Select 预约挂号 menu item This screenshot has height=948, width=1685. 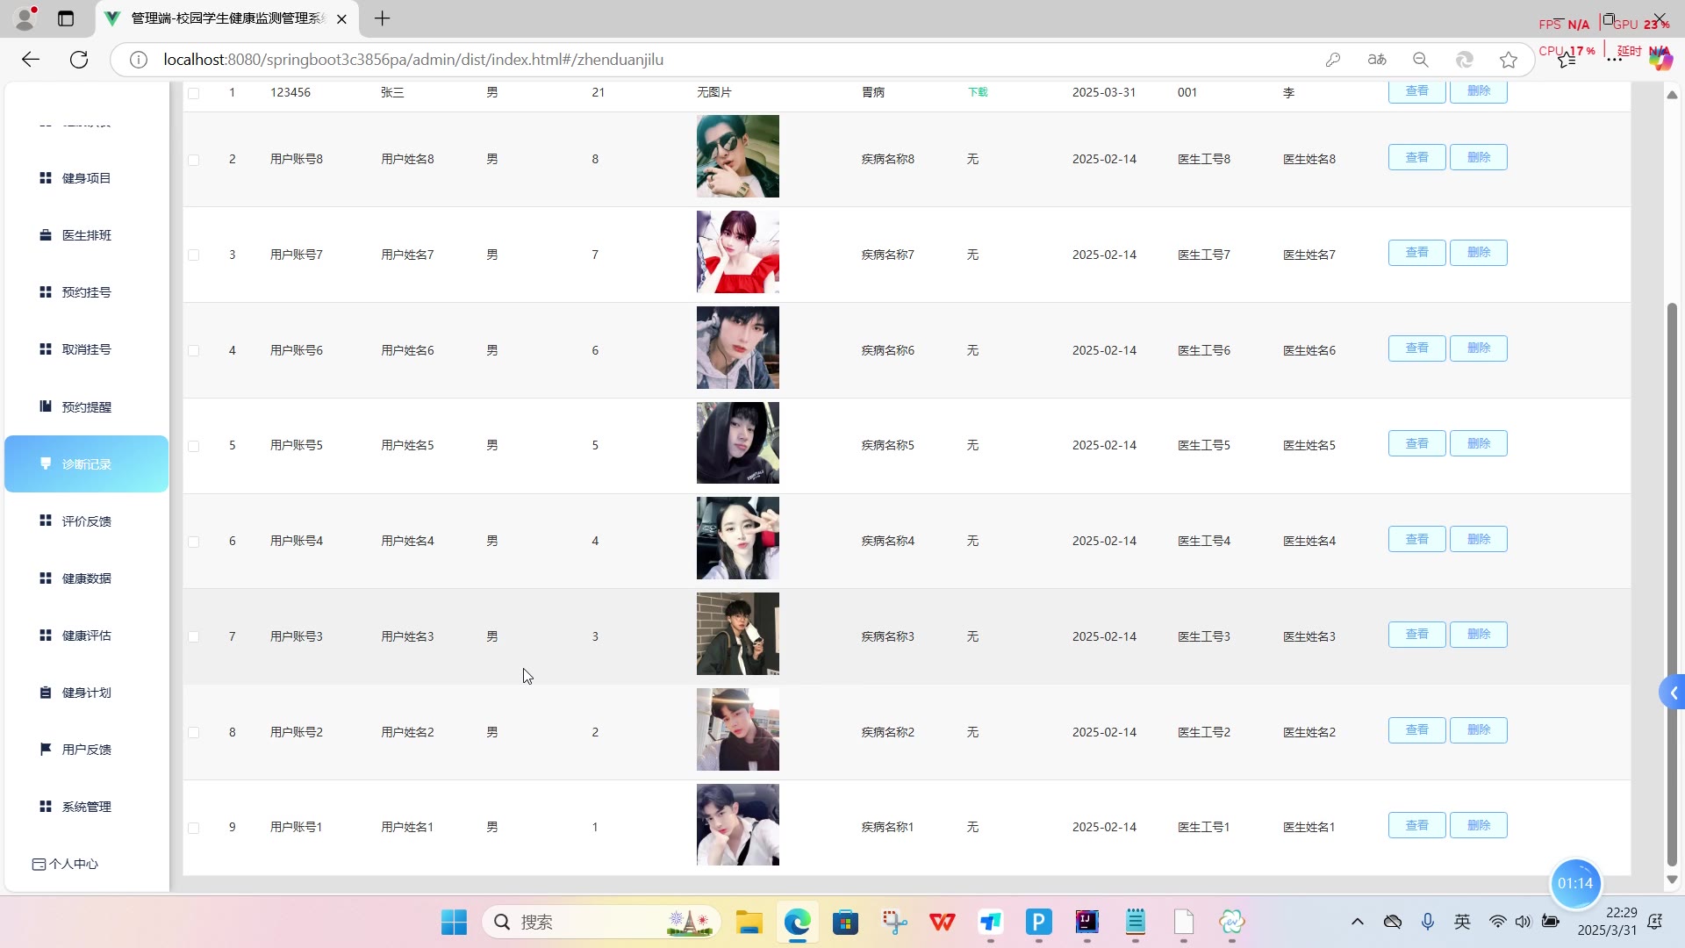(x=86, y=292)
